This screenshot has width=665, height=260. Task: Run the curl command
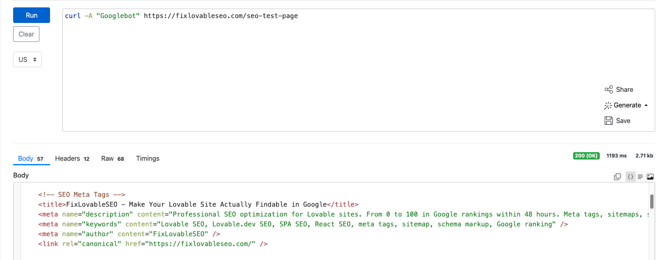32,15
